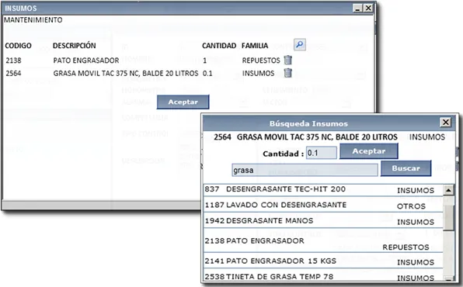Click REPUESTOS family in the results list

click(x=406, y=247)
